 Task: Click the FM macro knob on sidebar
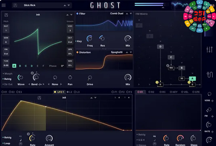tap(209, 110)
